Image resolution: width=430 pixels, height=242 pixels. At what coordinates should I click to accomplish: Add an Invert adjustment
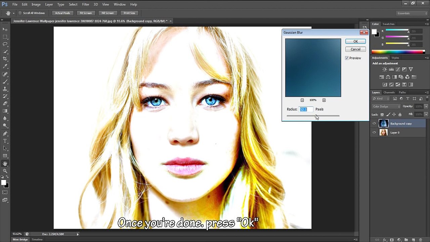point(385,84)
